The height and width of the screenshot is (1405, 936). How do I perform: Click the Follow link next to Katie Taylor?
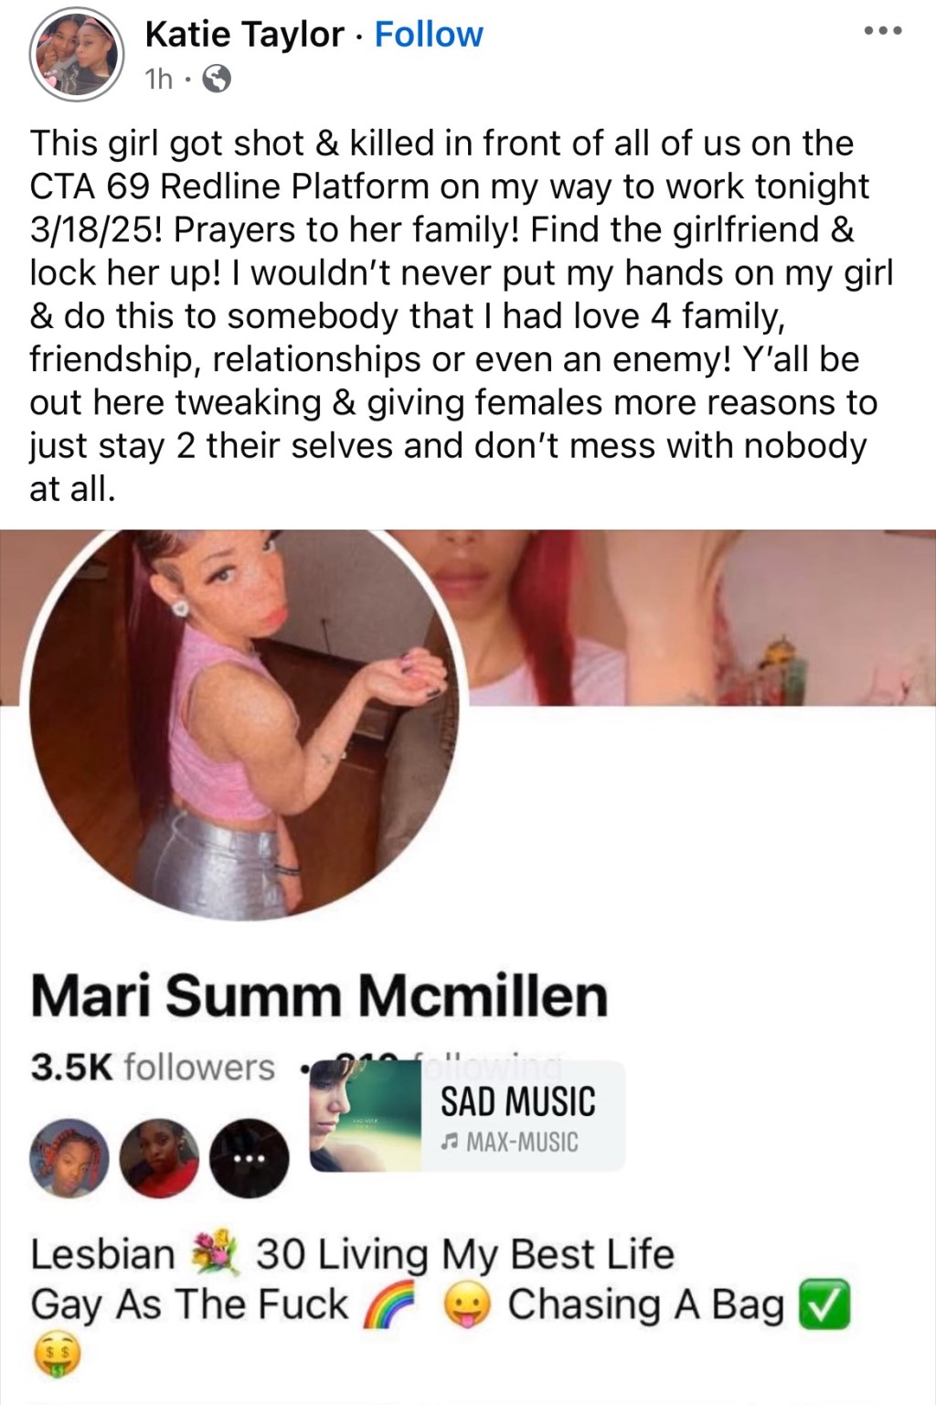pos(429,34)
